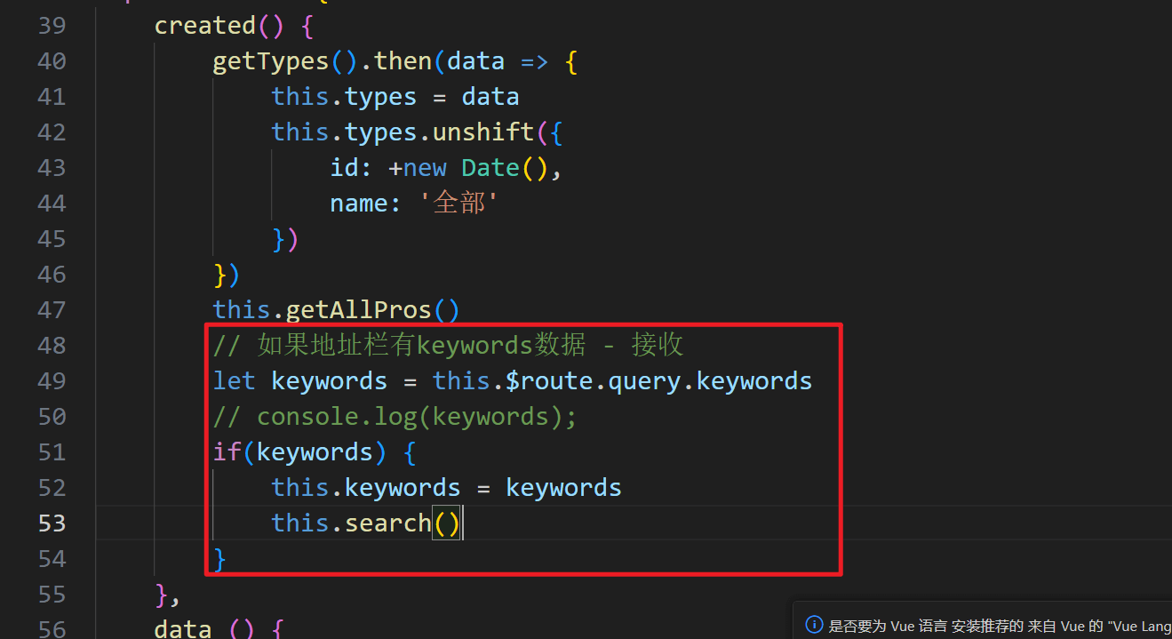Click the 'id' property key
The image size is (1172, 639).
coord(345,168)
